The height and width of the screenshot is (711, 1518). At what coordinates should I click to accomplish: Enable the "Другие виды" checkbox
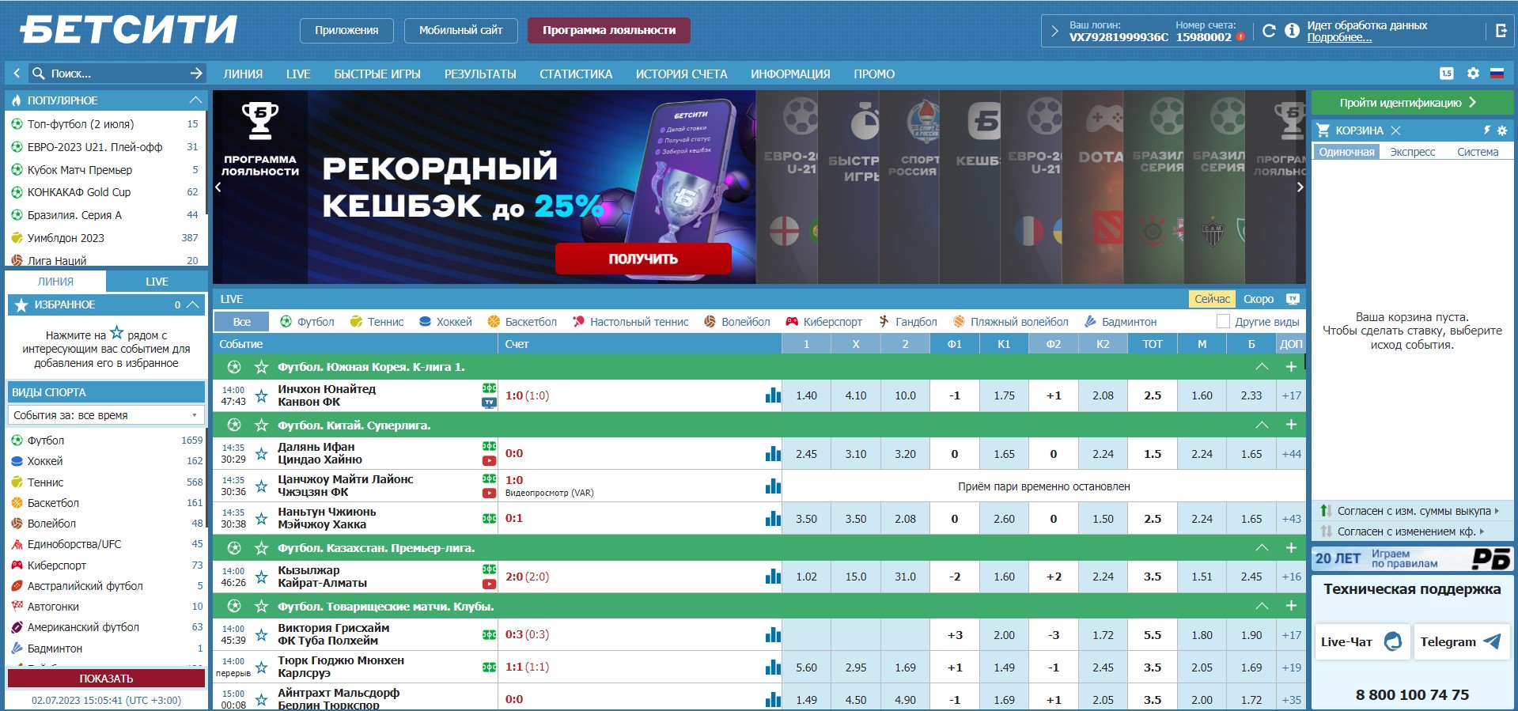(1223, 322)
